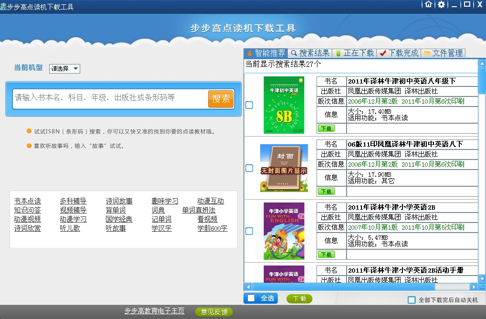Click the book name search input field
The width and height of the screenshot is (486, 319).
click(x=110, y=98)
